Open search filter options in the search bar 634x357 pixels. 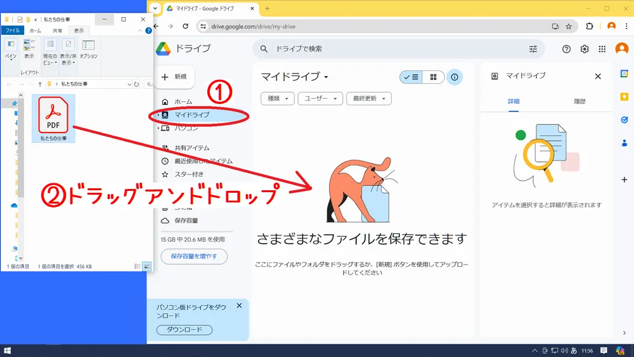pos(533,49)
